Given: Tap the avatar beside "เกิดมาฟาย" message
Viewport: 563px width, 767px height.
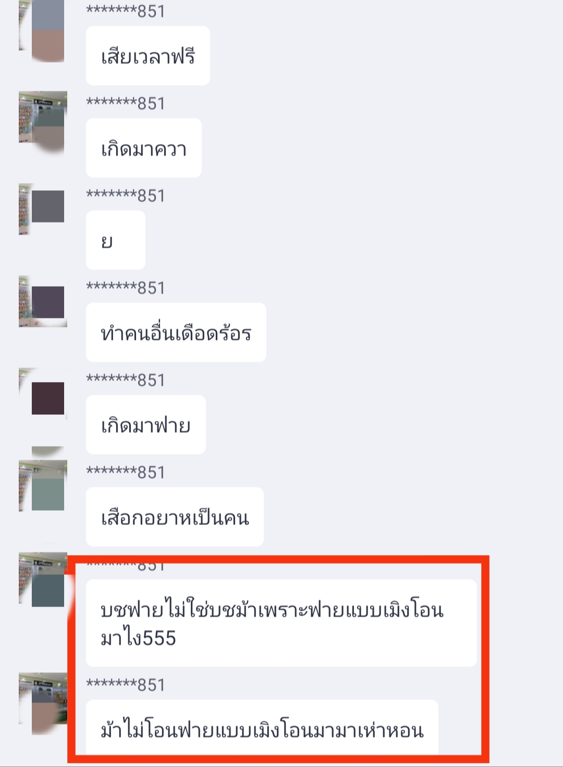Looking at the screenshot, I should (43, 393).
